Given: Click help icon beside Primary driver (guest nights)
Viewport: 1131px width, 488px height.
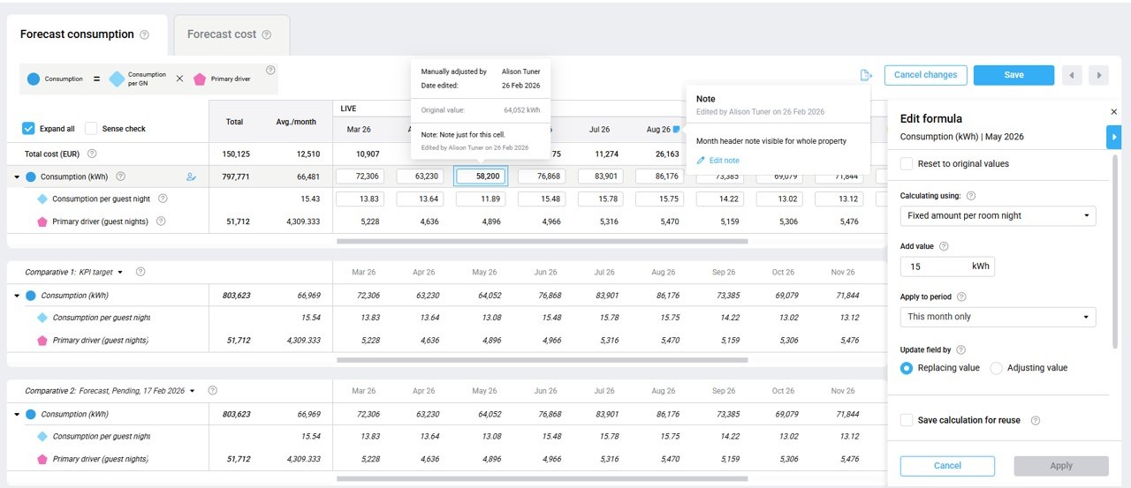Looking at the screenshot, I should click(x=161, y=221).
